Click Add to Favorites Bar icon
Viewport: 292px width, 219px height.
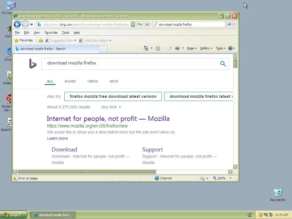tap(41, 40)
